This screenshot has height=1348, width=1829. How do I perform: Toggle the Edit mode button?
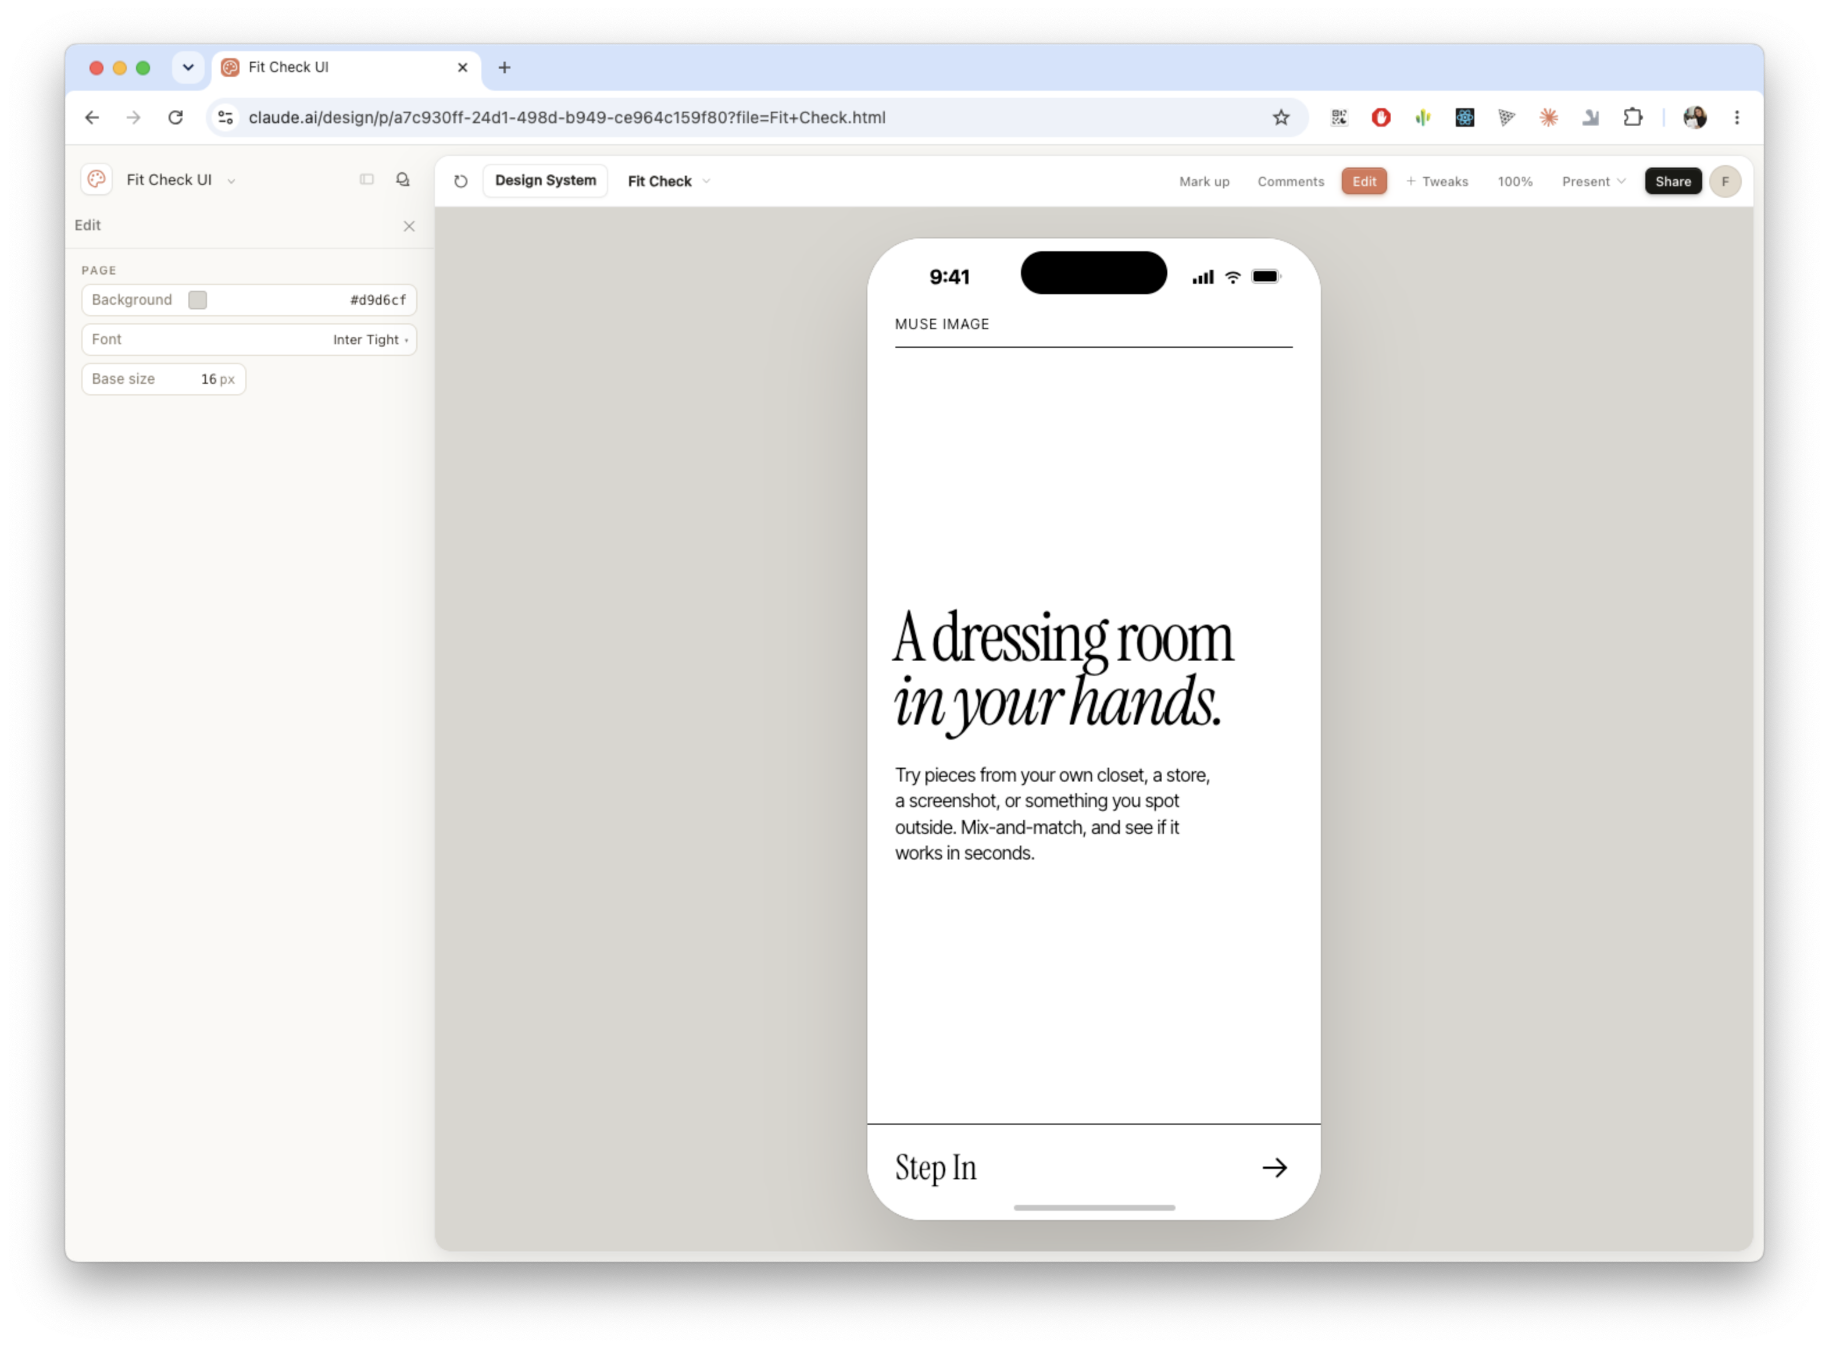(x=1363, y=181)
